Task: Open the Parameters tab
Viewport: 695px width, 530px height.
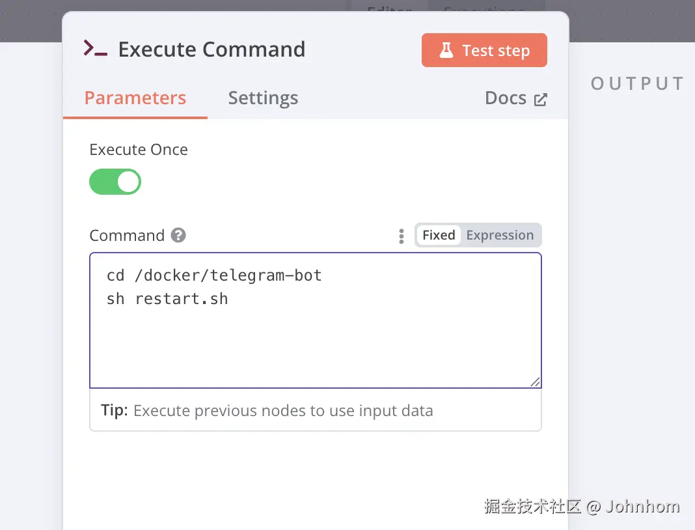Action: point(135,98)
